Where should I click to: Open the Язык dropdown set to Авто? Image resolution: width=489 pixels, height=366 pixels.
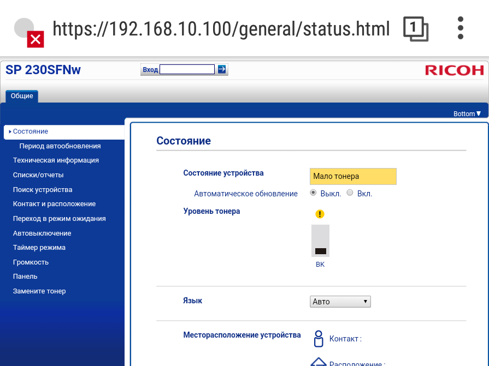coord(340,302)
